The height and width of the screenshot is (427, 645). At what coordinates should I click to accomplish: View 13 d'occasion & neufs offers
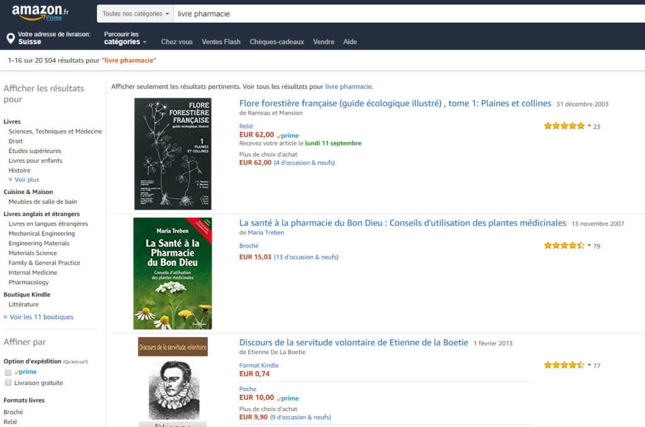306,257
